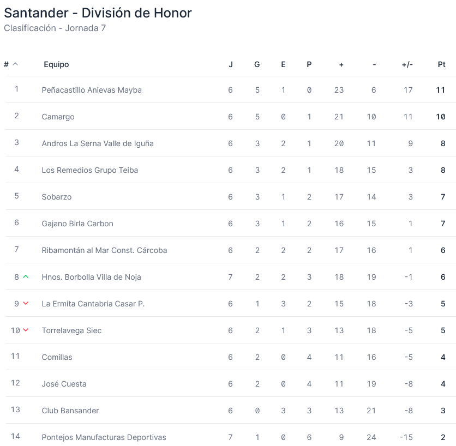Select Pontejos Manufacturas Deportivas row
This screenshot has height=446, width=456.
coord(104,437)
